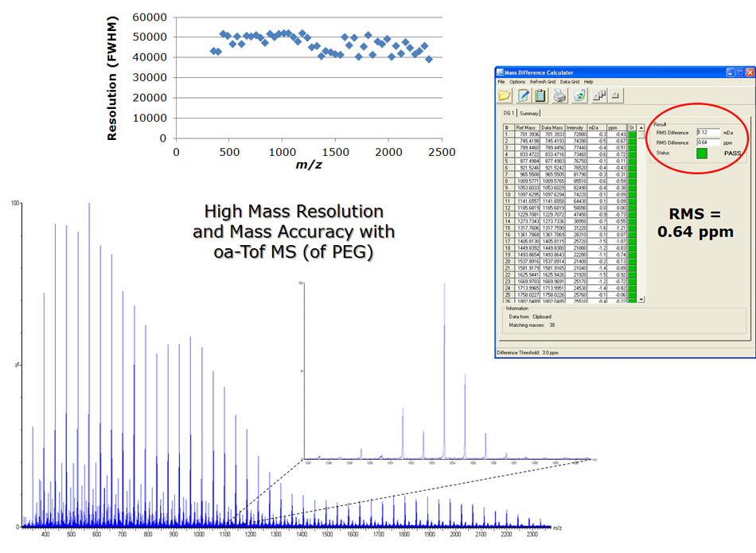Click the green Status indicator square
Screen dimensions: 756x553
point(702,154)
